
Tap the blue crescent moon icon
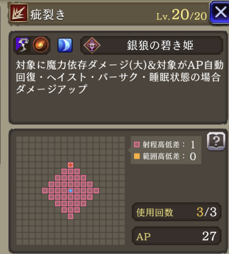click(65, 45)
